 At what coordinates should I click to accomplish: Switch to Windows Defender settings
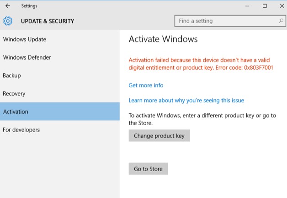[x=60, y=57]
